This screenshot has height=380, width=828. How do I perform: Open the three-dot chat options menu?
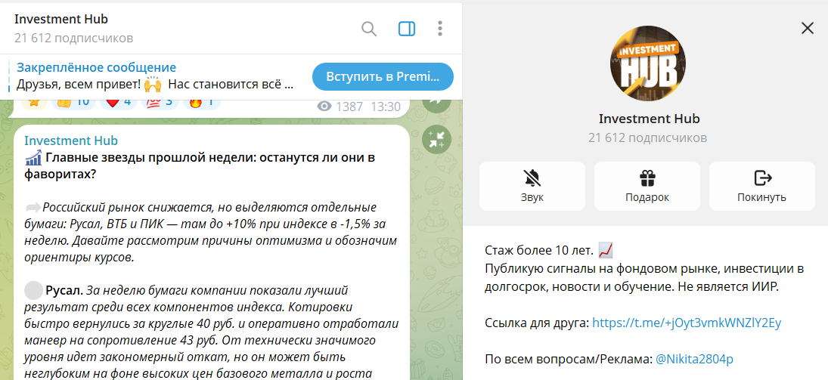click(440, 29)
